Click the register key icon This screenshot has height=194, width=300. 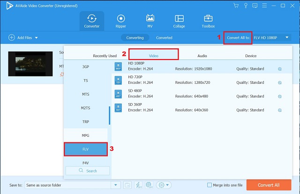pos(246,6)
